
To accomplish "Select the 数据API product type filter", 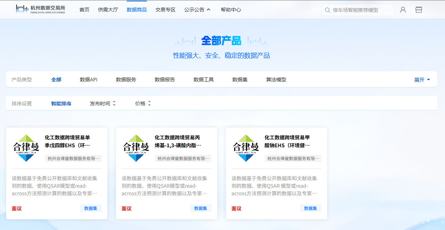I will (x=88, y=80).
